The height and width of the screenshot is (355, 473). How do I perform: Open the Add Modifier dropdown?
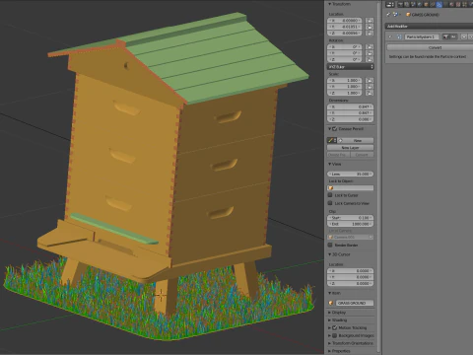[x=429, y=27]
